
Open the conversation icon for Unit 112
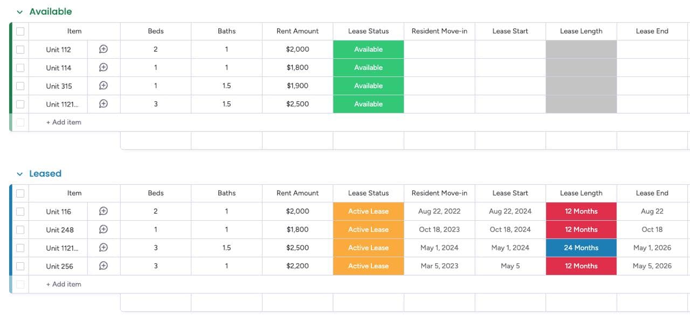pos(103,49)
